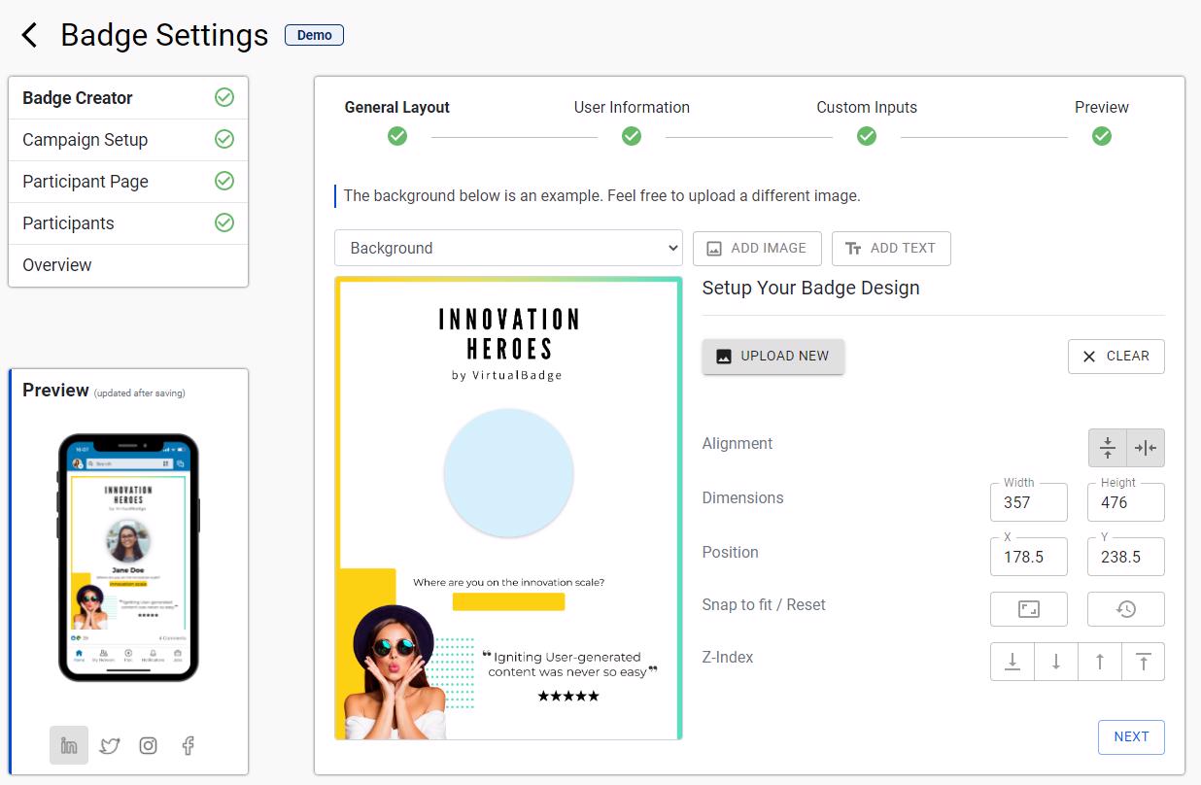Screen dimensions: 1201x785
Task: Select the LinkedIn preview icon
Action: tap(69, 745)
